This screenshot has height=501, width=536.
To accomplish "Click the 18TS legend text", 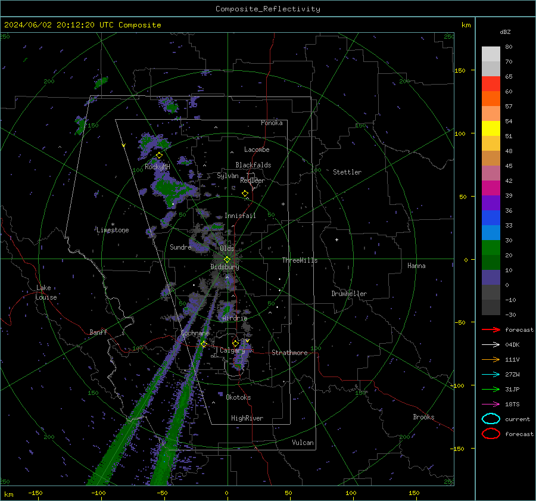I will pos(512,404).
